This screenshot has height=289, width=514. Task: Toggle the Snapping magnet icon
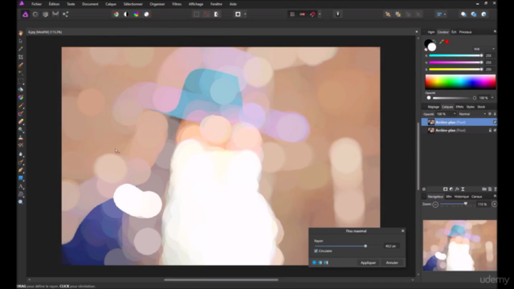point(312,14)
